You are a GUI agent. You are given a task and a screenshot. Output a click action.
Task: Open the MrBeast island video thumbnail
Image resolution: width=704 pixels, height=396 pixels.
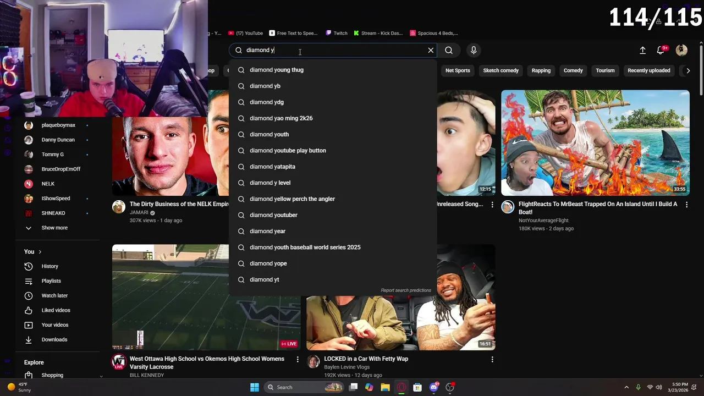pos(595,142)
